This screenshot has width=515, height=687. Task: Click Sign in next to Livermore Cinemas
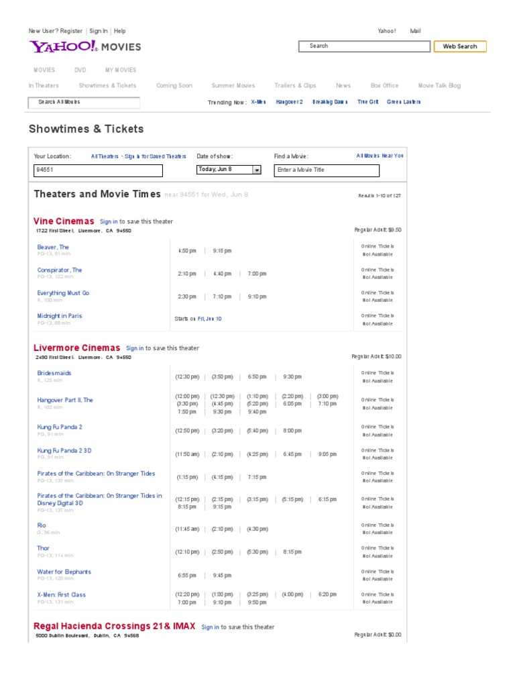click(x=135, y=348)
